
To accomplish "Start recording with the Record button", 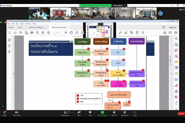I will click(x=114, y=113).
